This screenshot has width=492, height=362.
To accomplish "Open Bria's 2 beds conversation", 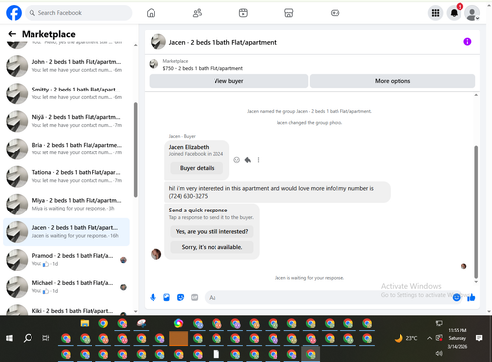I will [67, 149].
